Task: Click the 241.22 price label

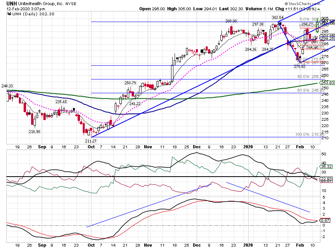Action: pyautogui.click(x=135, y=103)
